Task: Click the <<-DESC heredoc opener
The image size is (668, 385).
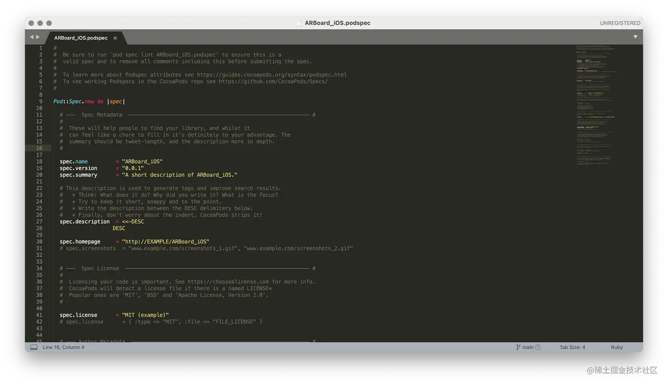Action: tap(133, 222)
